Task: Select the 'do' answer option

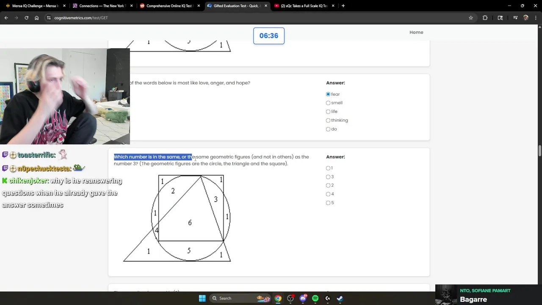Action: tap(328, 129)
